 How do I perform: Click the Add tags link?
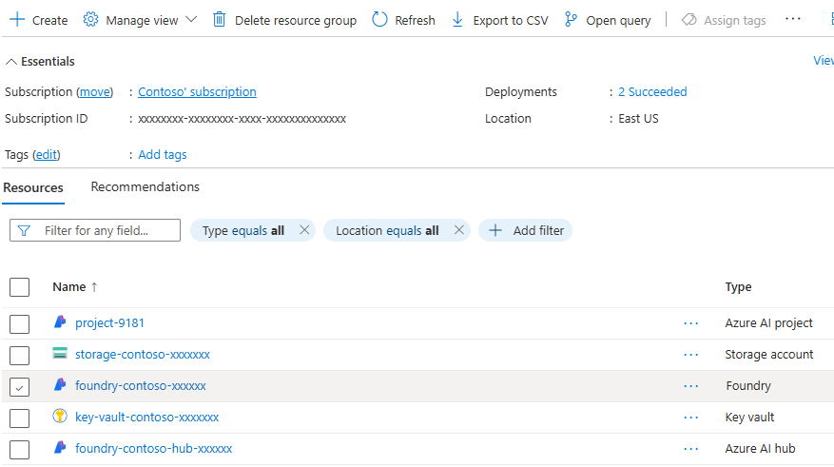163,155
